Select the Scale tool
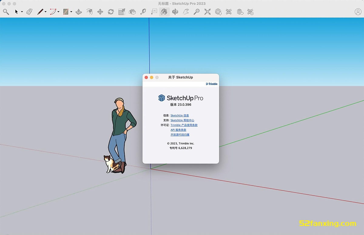This screenshot has width=364, height=235. point(122,12)
